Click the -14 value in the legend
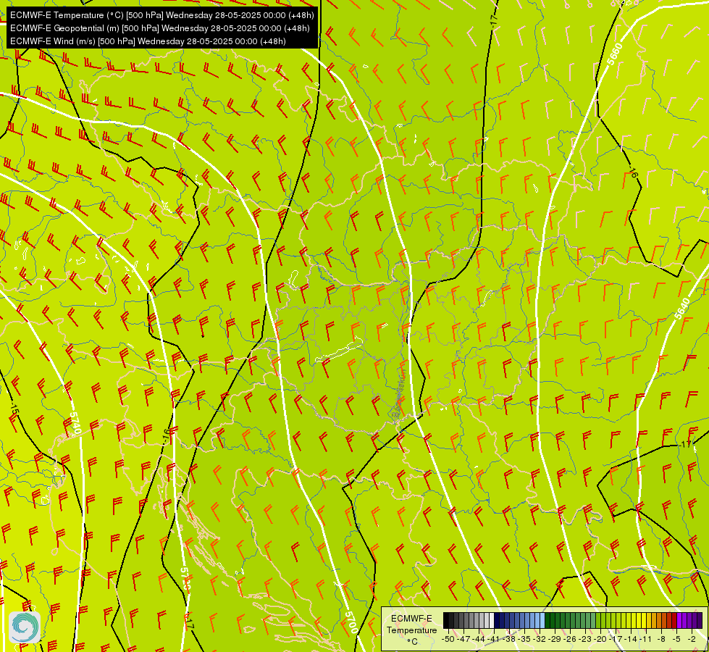 (x=631, y=639)
